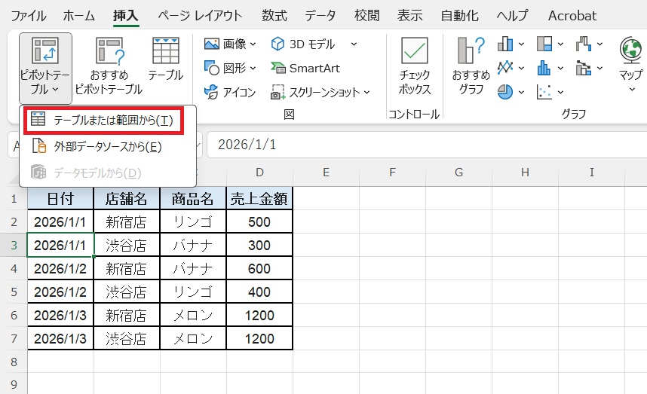Select row 8 header
The image size is (647, 394).
coord(14,362)
